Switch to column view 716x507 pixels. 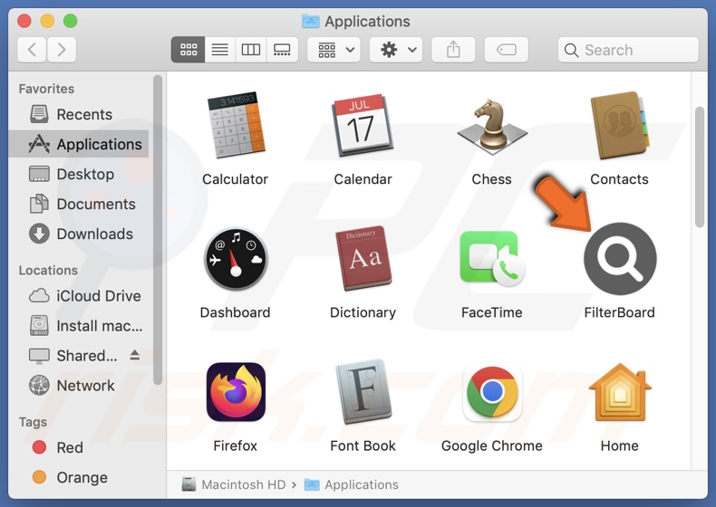[251, 49]
